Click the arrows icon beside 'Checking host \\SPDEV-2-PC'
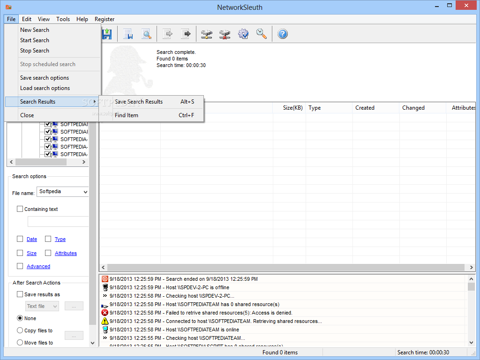Image resolution: width=480 pixels, height=360 pixels. (x=105, y=296)
